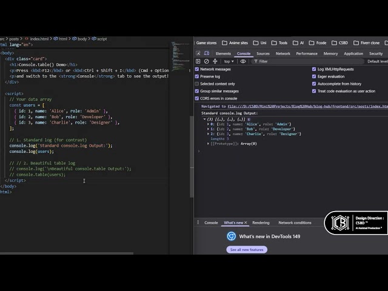Screen dimensions: 388x291
Task: Open the CSBD bookmark folder
Action: tap(339, 43)
